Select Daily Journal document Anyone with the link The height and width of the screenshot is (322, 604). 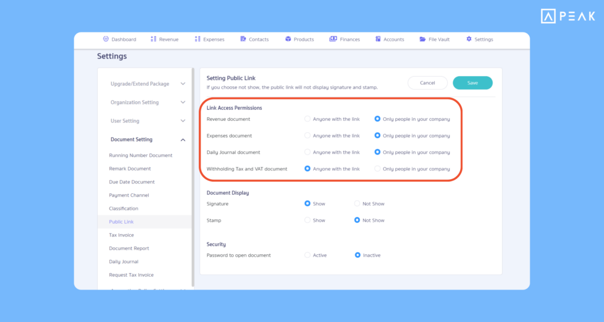[307, 152]
